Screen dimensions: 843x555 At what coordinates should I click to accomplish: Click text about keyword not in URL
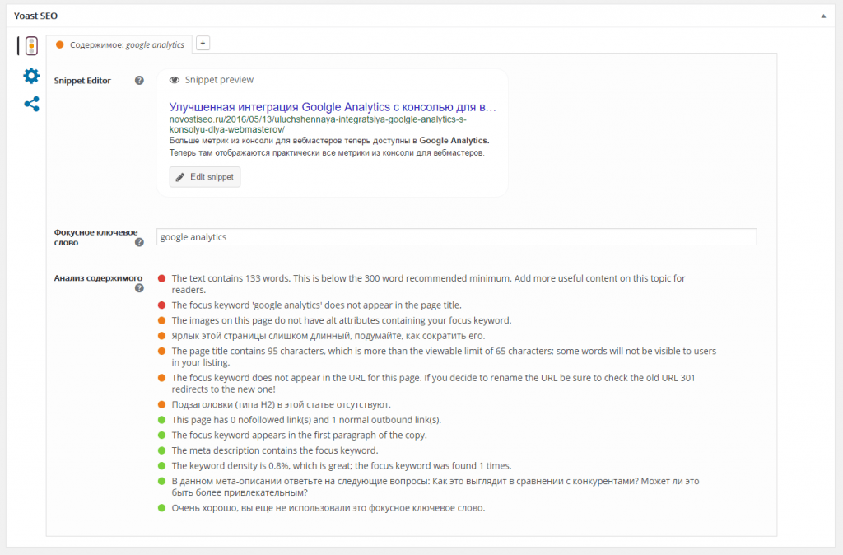coord(433,384)
